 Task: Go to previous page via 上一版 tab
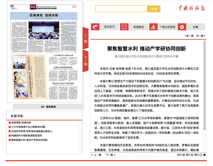(x=85, y=38)
